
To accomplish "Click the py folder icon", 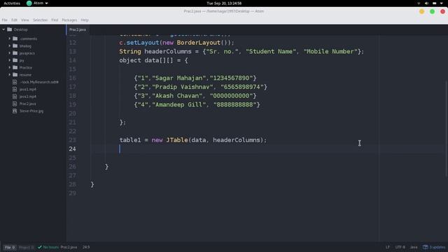I will (x=15, y=60).
